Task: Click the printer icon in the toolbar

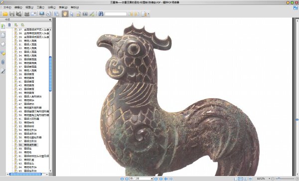Action: (27, 14)
